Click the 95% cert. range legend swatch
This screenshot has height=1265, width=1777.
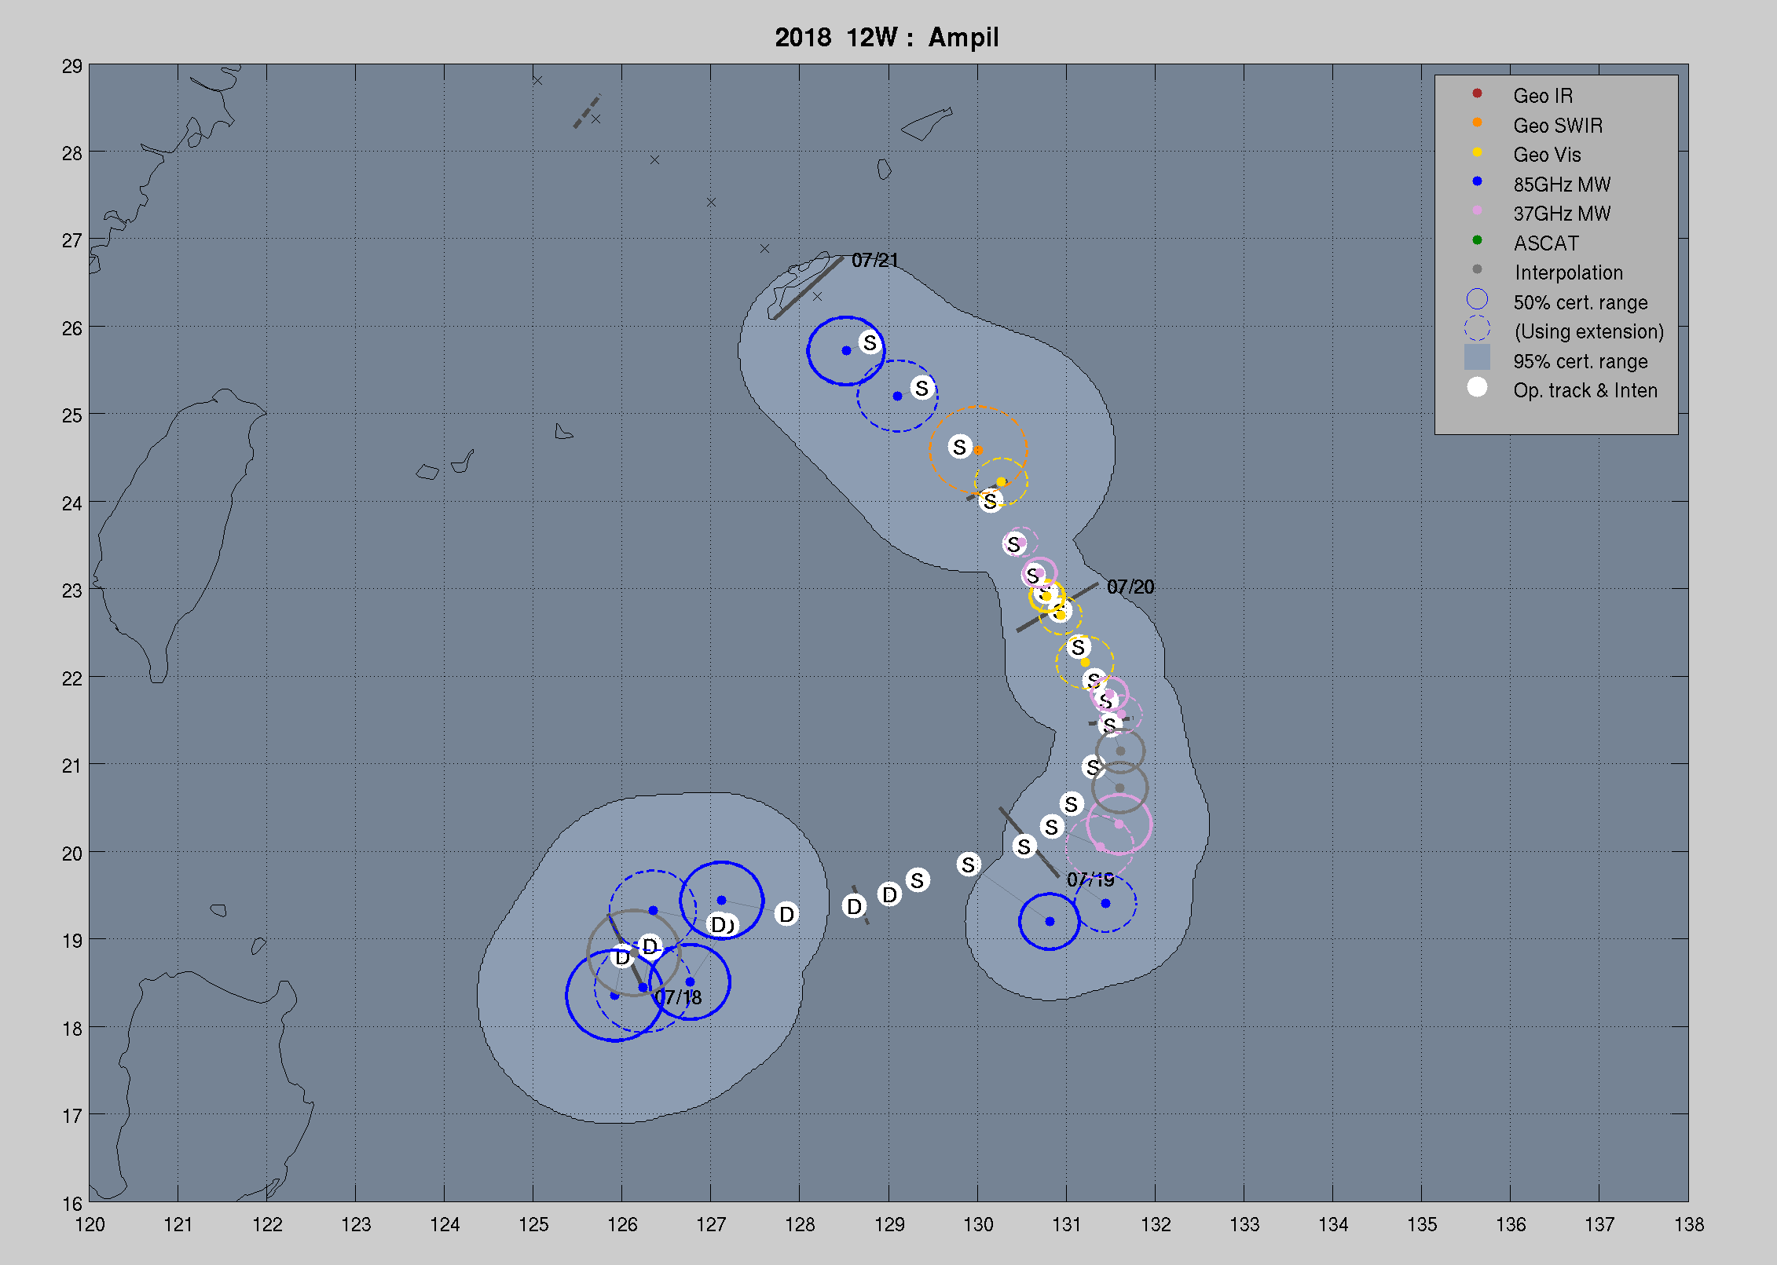coord(1477,357)
